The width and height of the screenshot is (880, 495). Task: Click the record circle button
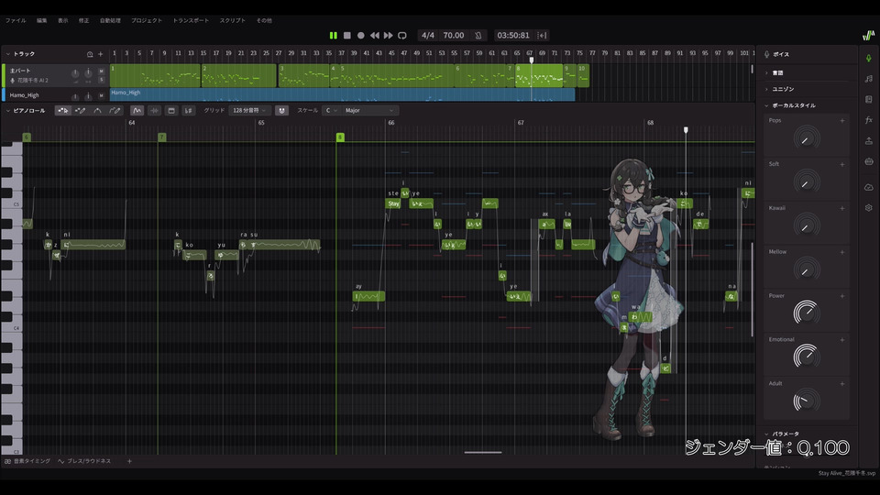pos(361,36)
